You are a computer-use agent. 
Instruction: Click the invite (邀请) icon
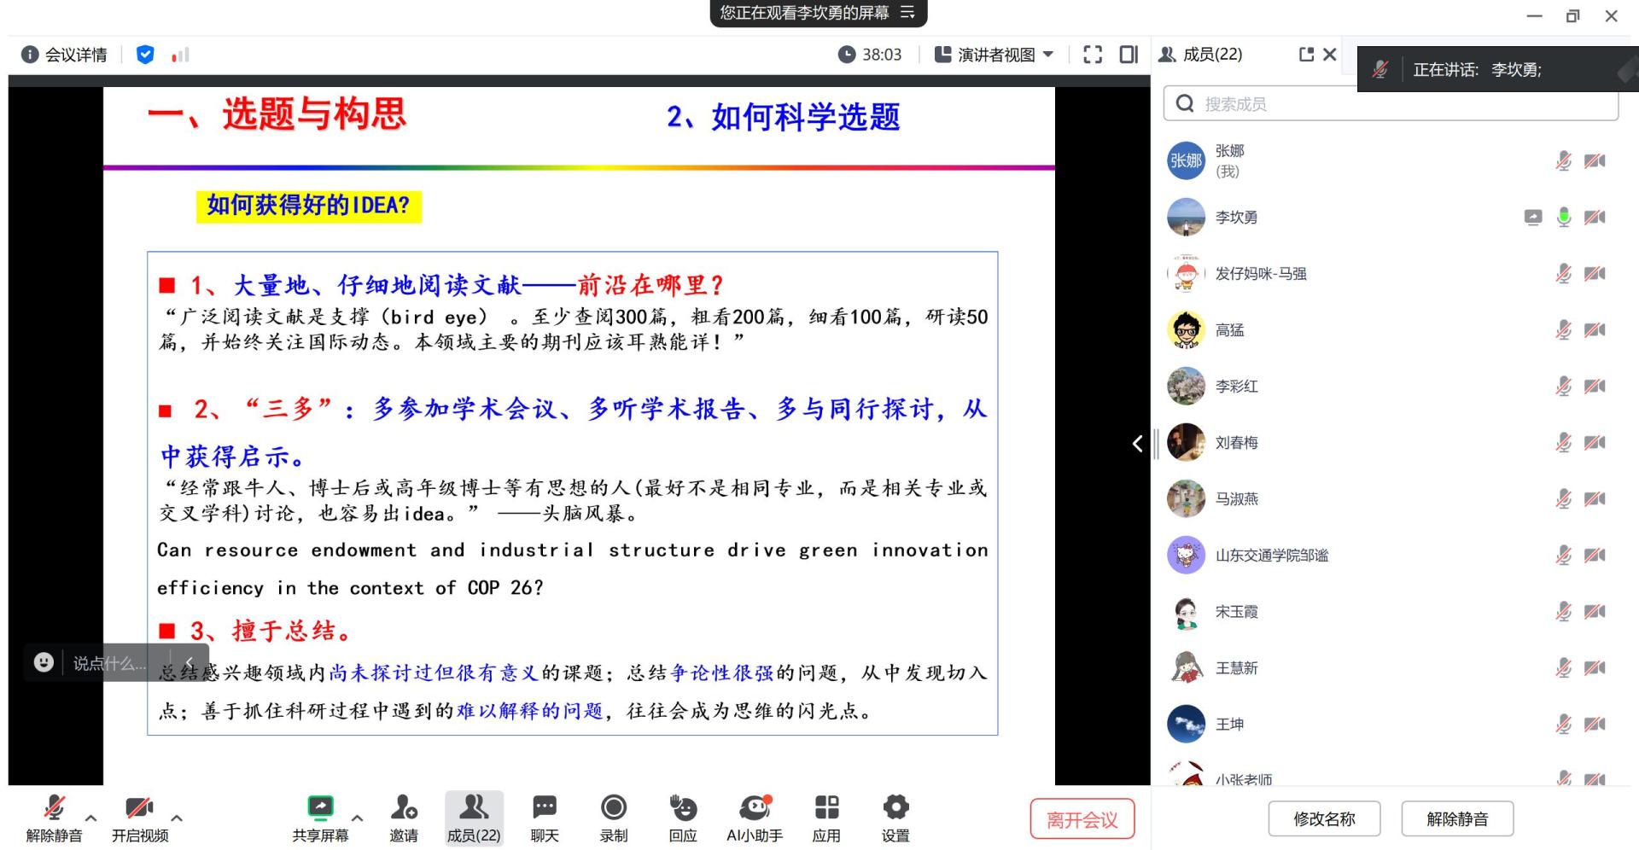[x=404, y=808]
